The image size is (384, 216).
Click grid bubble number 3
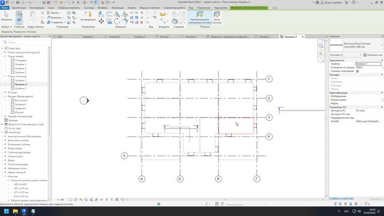click(269, 118)
